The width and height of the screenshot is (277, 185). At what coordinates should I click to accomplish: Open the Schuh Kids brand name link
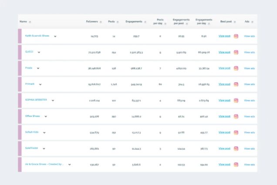point(33,132)
